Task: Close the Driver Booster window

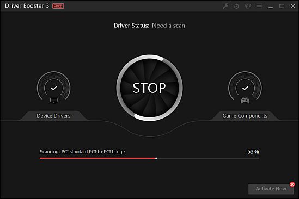Action: point(293,7)
